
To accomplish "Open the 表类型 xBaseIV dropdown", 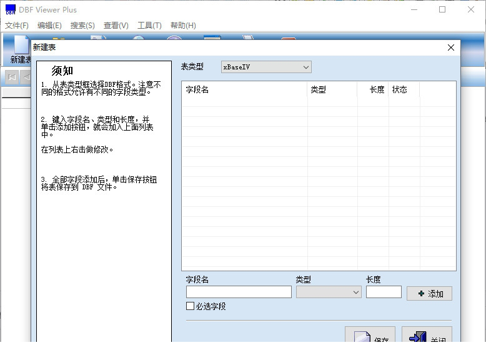I will click(266, 67).
